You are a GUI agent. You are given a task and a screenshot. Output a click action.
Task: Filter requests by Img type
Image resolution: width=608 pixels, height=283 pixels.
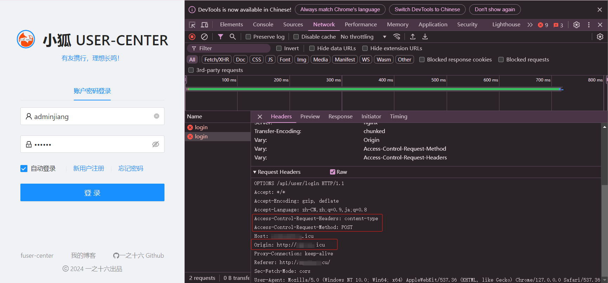tap(302, 59)
